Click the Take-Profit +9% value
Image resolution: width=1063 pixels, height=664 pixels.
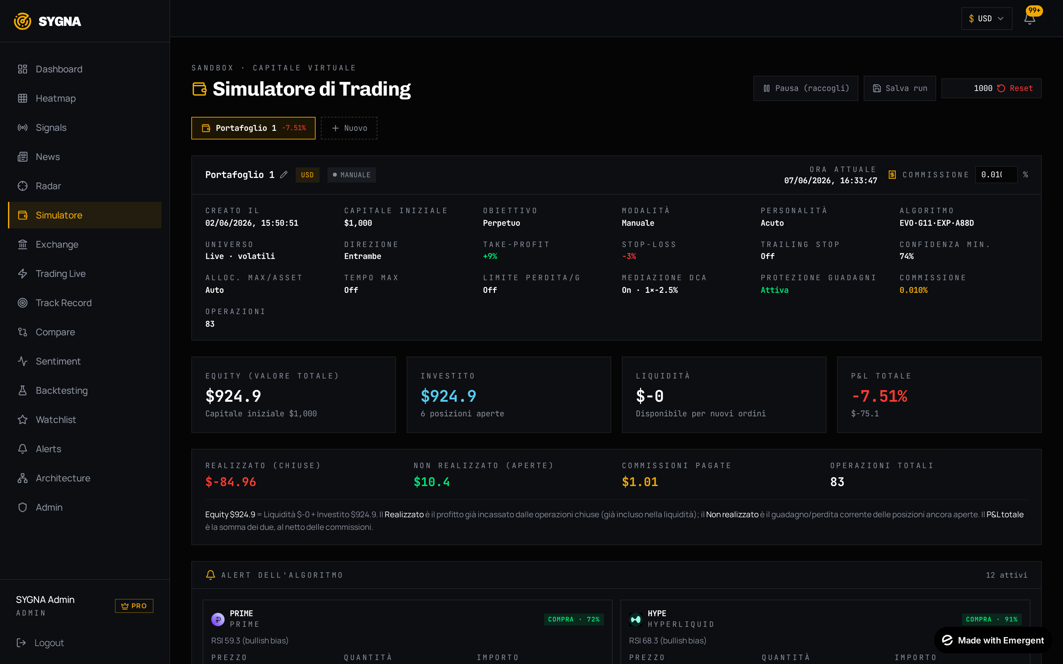pyautogui.click(x=490, y=256)
